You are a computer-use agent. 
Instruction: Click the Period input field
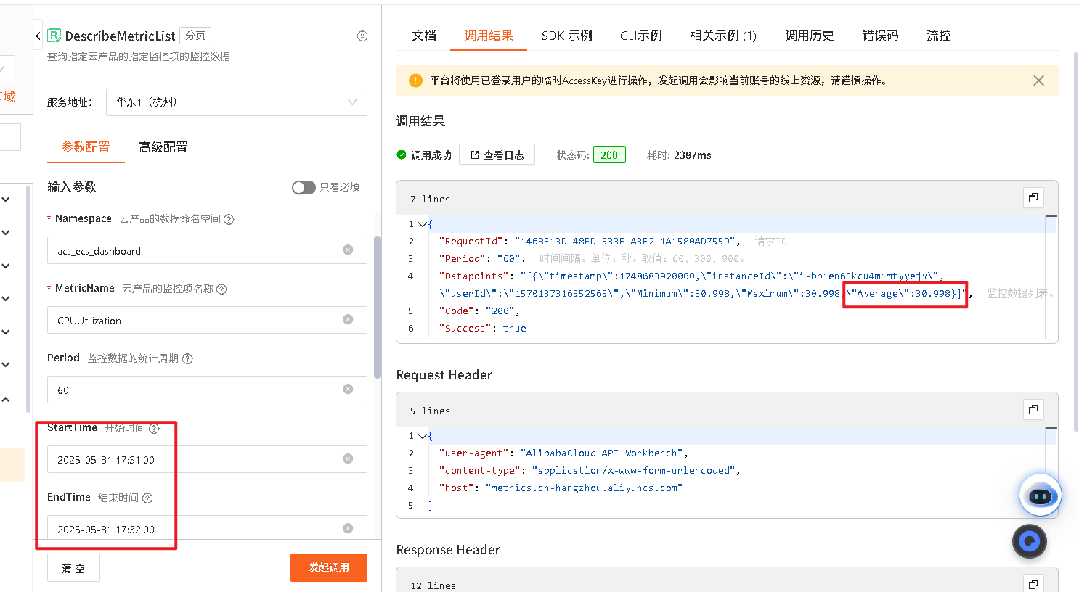coord(207,390)
